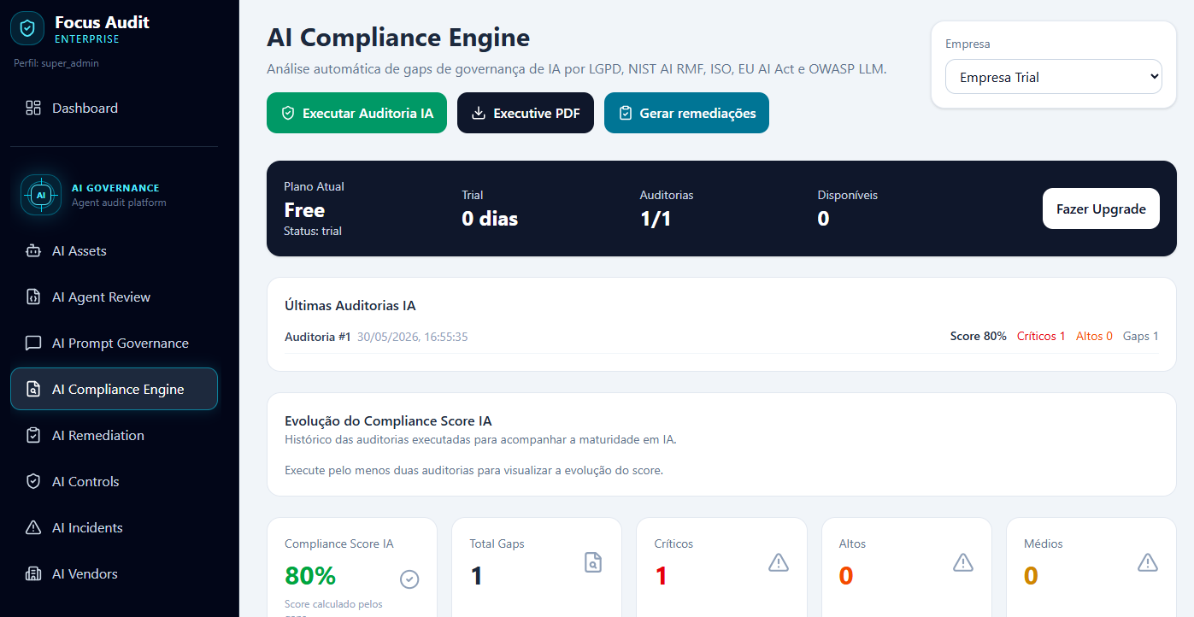Click the Focus Audit shield logo icon
This screenshot has width=1194, height=617.
27,28
